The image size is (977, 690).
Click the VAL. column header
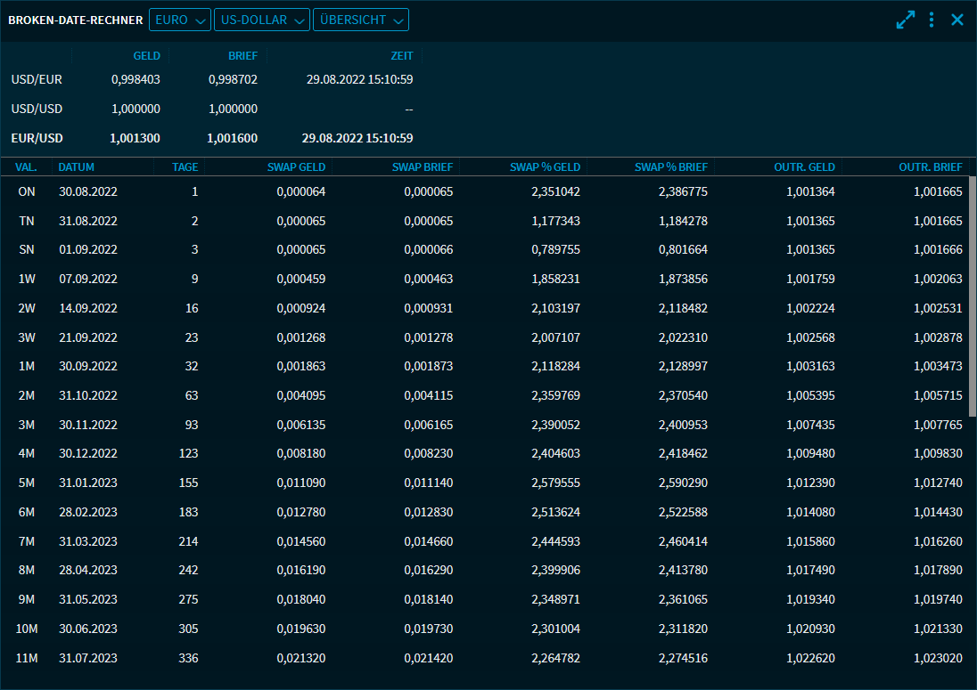pyautogui.click(x=26, y=166)
